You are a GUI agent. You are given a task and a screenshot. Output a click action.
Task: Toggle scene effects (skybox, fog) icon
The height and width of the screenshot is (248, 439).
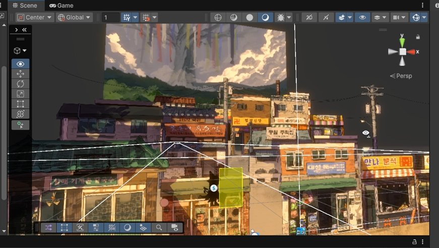pos(341,17)
